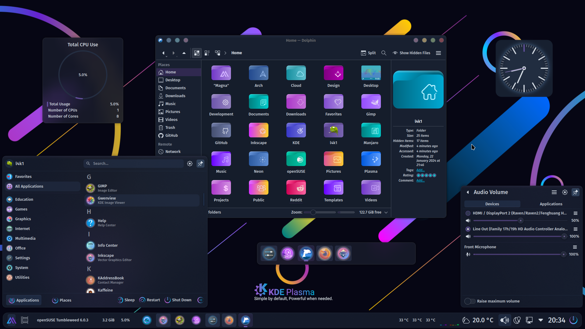Select the Reddit folder

point(296,191)
